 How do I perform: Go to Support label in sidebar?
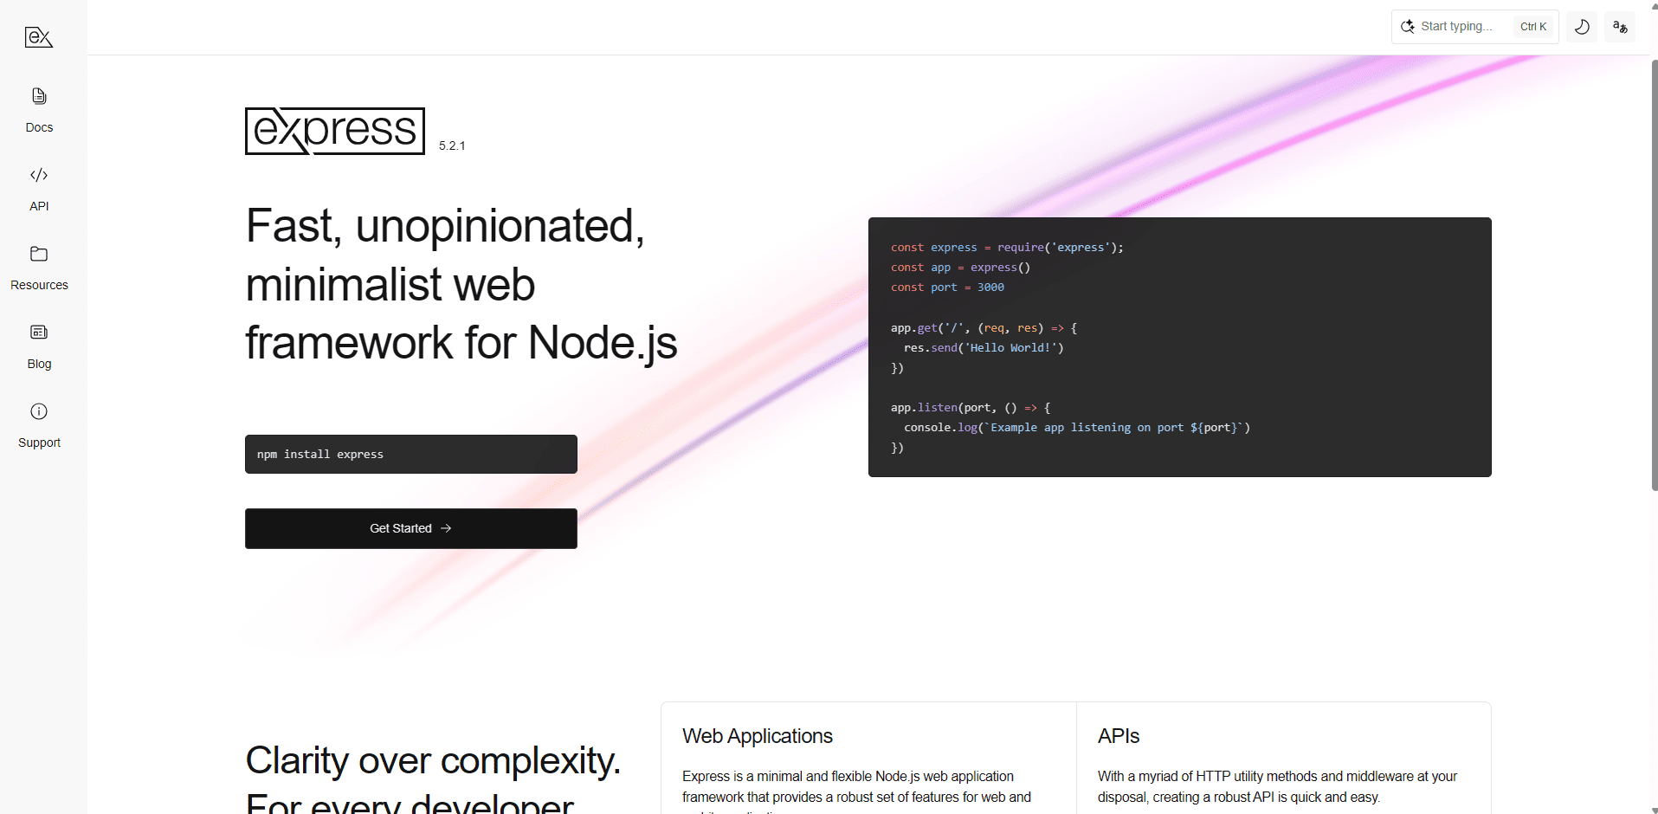tap(39, 443)
